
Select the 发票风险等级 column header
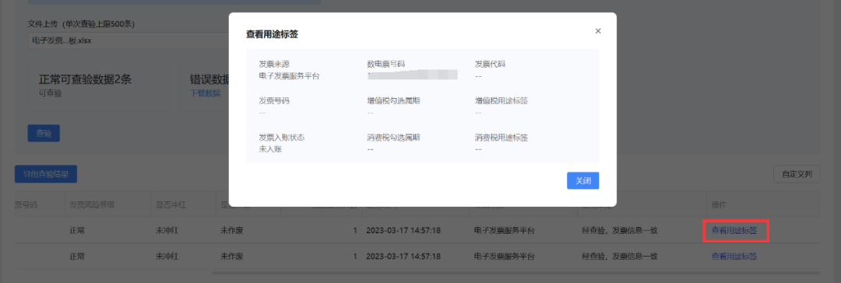pos(92,205)
